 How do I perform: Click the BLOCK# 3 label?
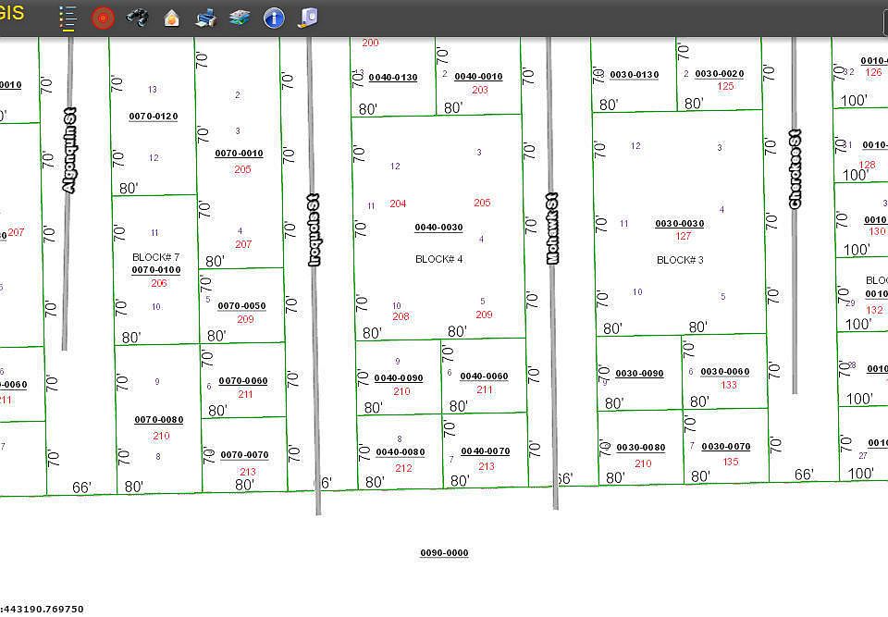(680, 260)
